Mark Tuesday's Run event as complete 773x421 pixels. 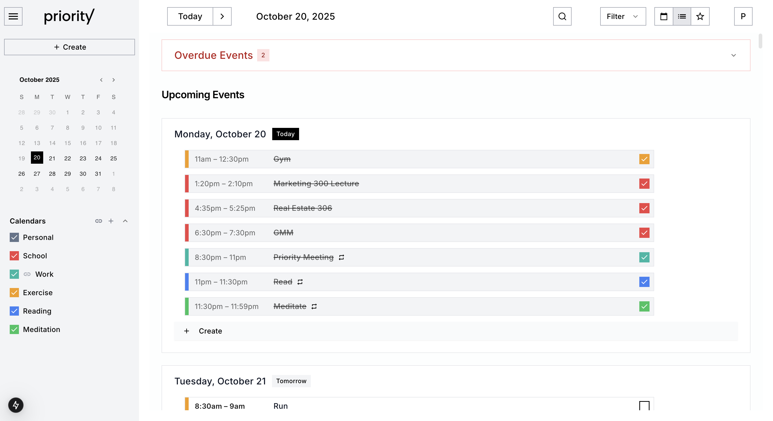(x=644, y=405)
